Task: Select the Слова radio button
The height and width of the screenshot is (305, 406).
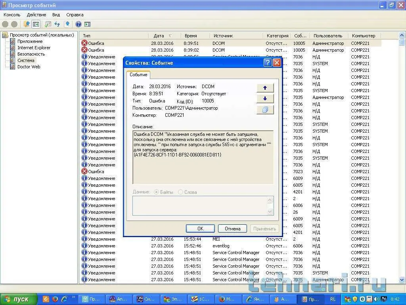Action: pos(181,192)
